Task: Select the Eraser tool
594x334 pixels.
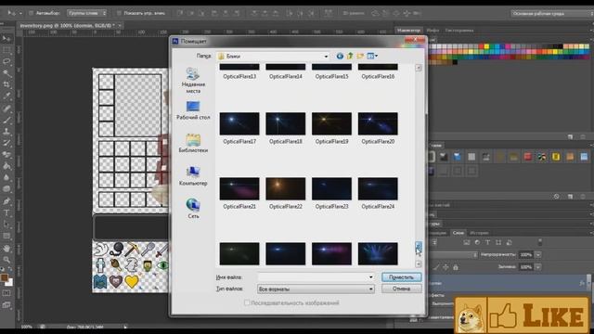Action: [6, 155]
